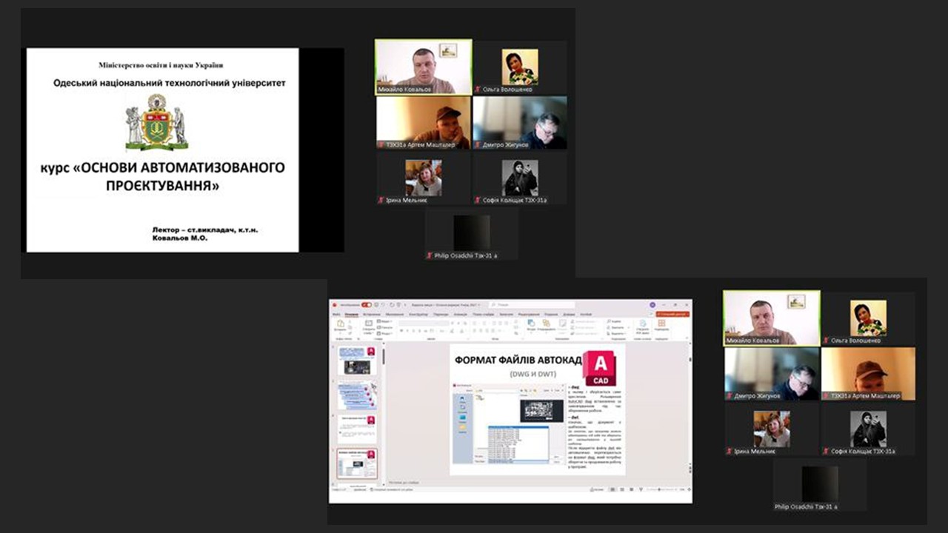948x533 pixels.
Task: Toggle Normal view button in status bar
Action: point(612,489)
